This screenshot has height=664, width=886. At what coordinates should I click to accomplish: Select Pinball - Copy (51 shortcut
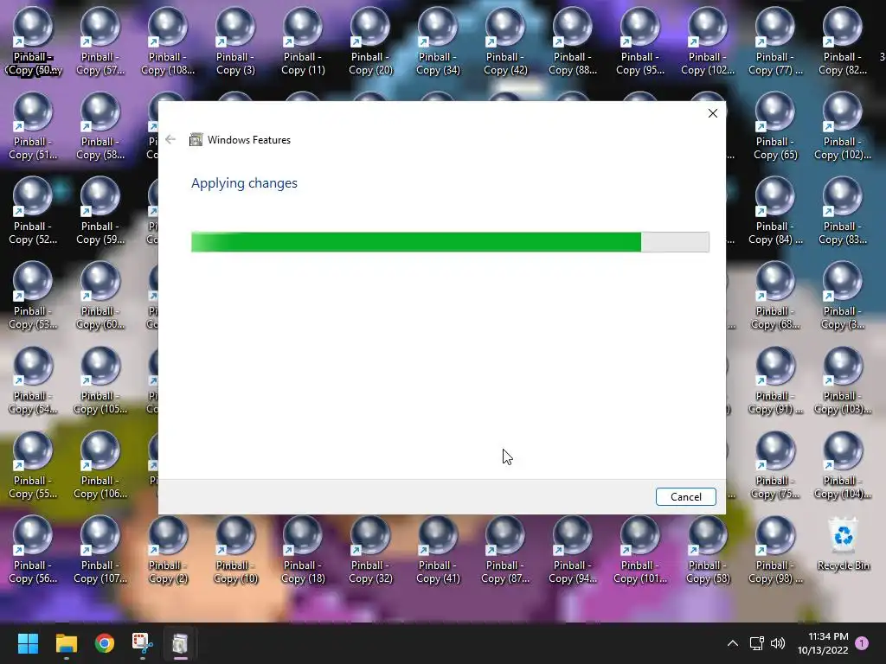coord(33,127)
